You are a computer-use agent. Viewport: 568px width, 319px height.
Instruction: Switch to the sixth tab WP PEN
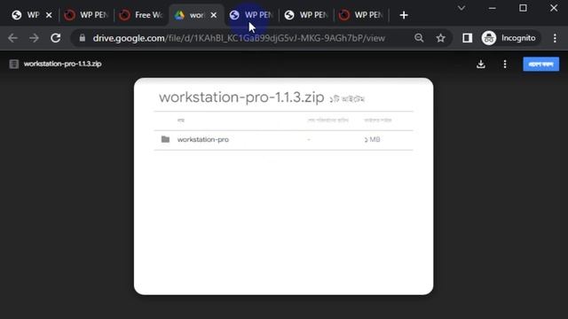tap(306, 15)
